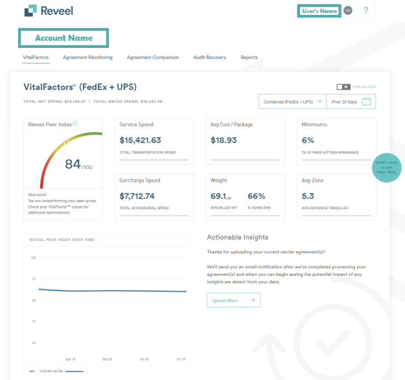Open the Avg Cost / Package card

tap(245, 141)
